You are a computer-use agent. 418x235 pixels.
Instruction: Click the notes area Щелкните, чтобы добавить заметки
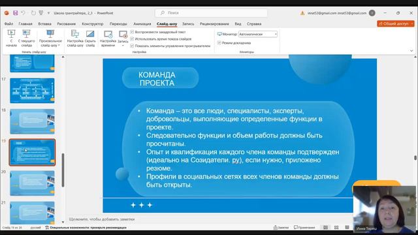click(102, 219)
